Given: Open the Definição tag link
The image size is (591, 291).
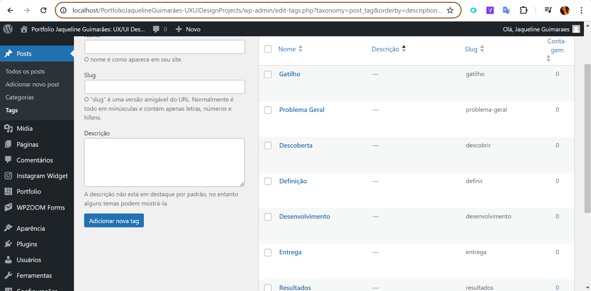Looking at the screenshot, I should pyautogui.click(x=293, y=181).
